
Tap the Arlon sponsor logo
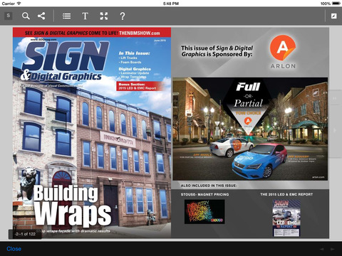[283, 52]
